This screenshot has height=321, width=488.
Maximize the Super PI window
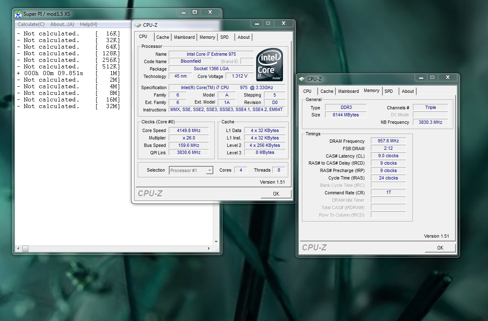(x=195, y=12)
